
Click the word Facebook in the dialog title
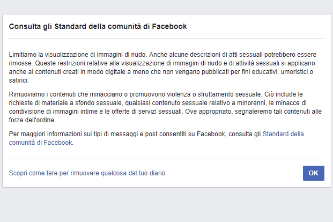point(170,26)
